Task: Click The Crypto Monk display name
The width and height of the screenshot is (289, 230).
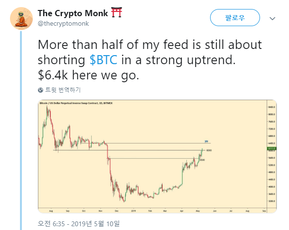Action: [73, 13]
